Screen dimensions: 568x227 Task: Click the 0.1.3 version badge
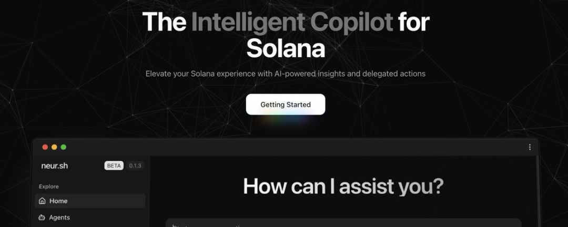pyautogui.click(x=135, y=166)
